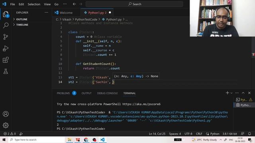Click the debug launch status bar icon
255x143 pixels.
(21, 134)
